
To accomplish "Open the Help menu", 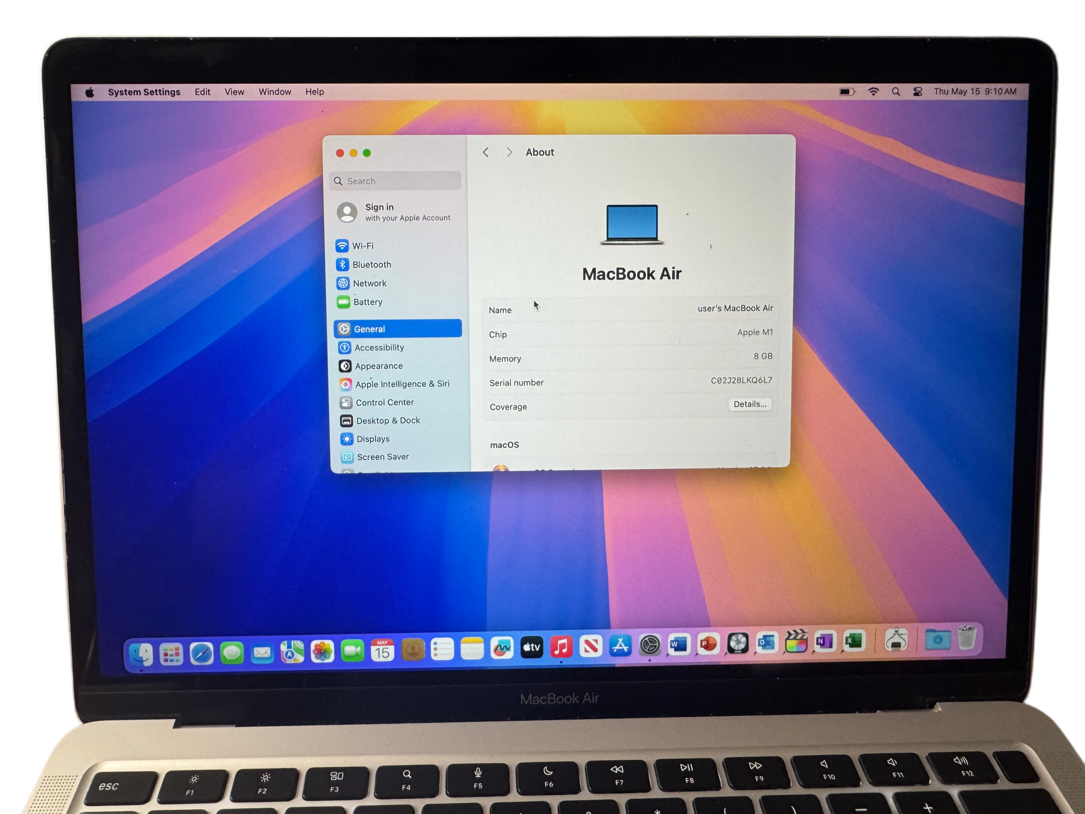I will point(315,92).
